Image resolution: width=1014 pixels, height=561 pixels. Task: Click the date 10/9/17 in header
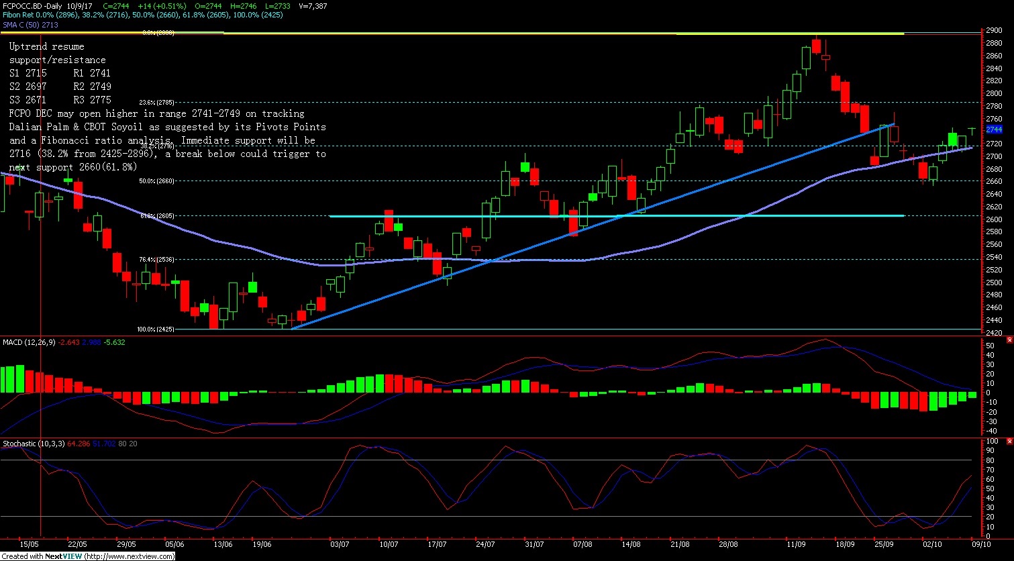pyautogui.click(x=80, y=5)
